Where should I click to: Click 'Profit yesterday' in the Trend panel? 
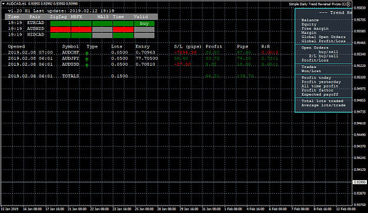(x=321, y=82)
